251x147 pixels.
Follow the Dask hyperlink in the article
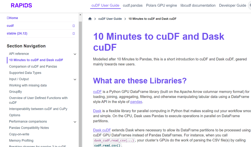tap(97, 111)
